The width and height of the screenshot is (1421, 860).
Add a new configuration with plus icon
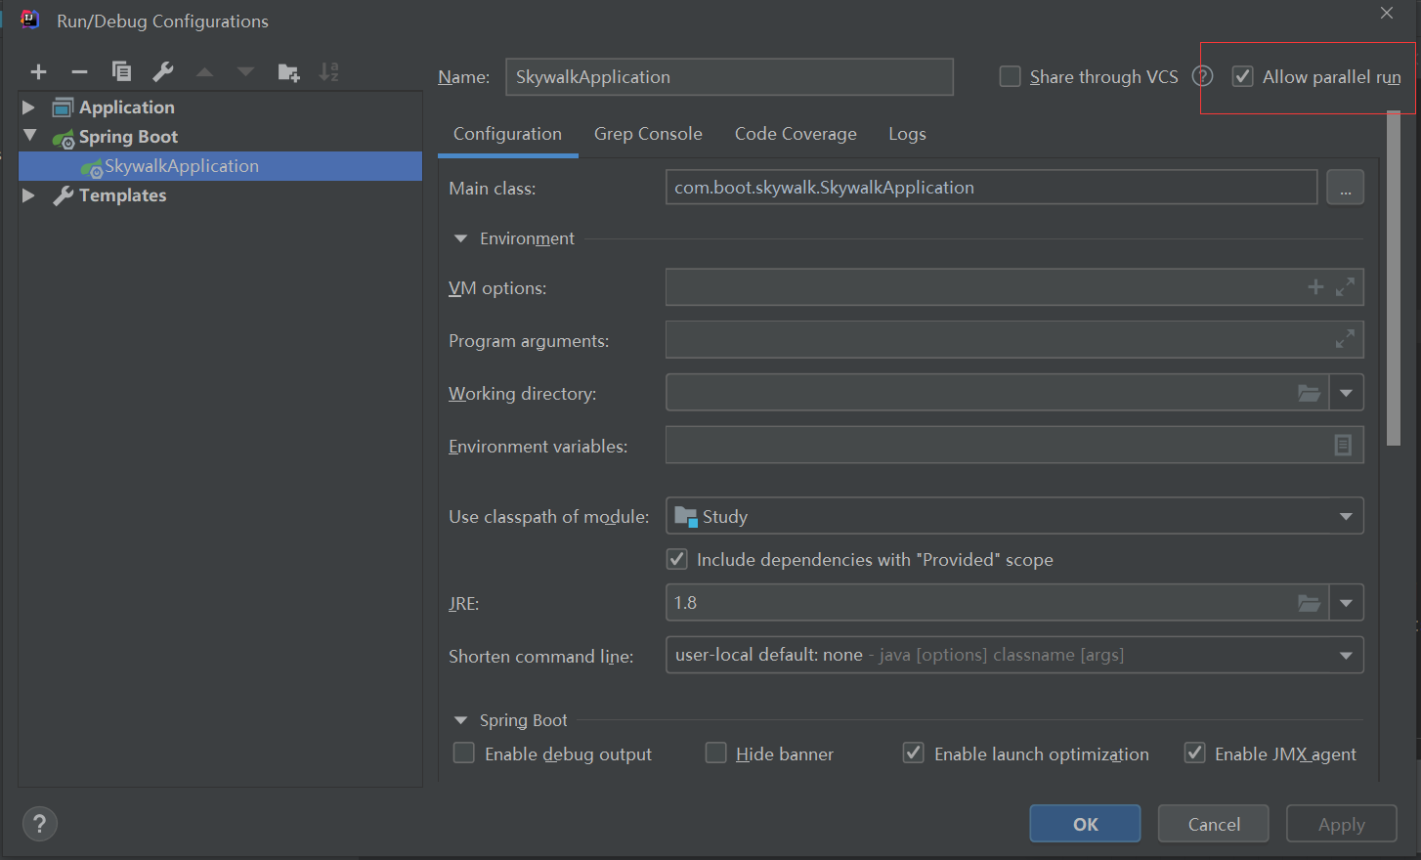pos(39,71)
